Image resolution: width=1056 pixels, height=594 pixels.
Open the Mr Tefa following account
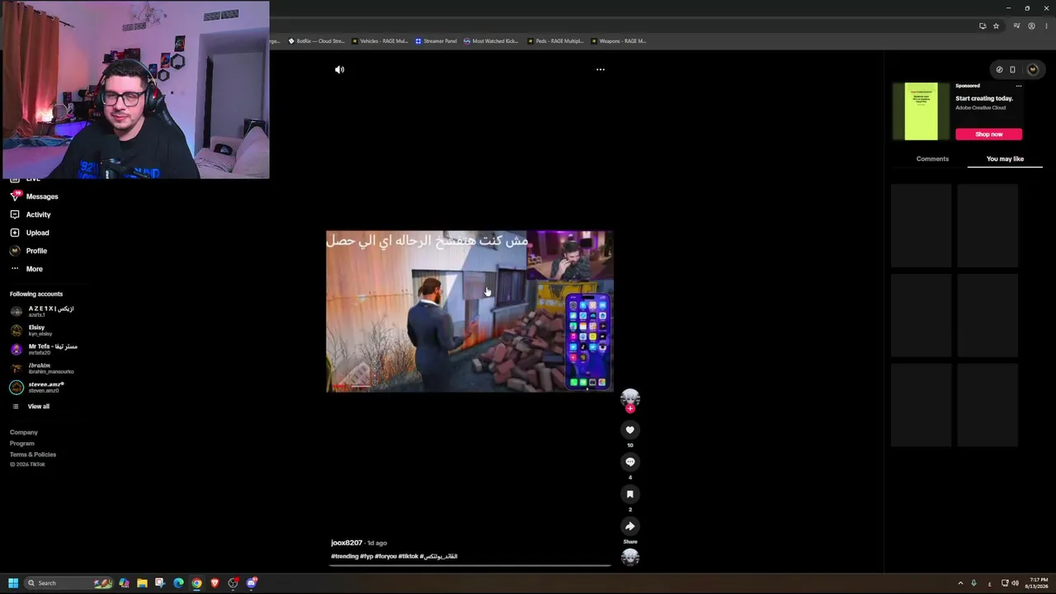[44, 349]
